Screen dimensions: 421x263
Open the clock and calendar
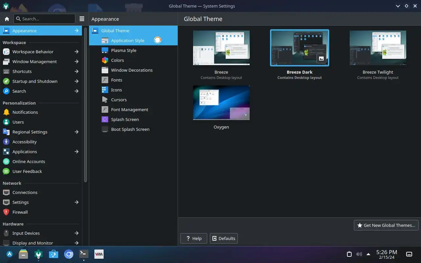point(387,254)
